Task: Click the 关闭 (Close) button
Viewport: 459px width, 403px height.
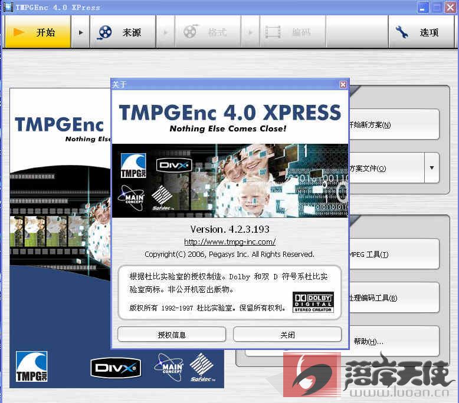Action: pyautogui.click(x=287, y=335)
